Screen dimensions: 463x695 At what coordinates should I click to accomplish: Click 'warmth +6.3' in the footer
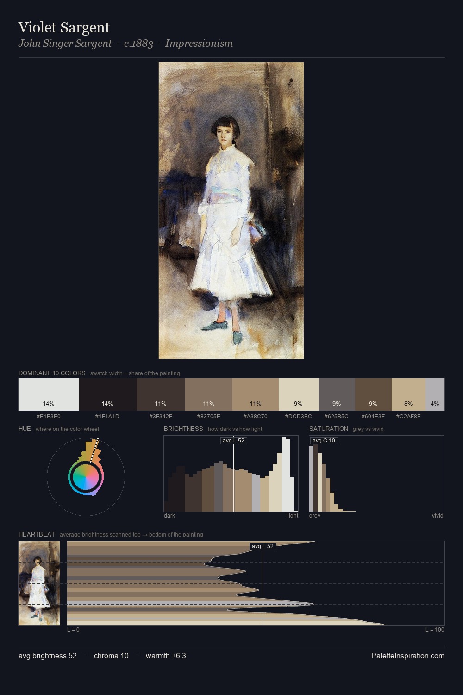(x=166, y=656)
